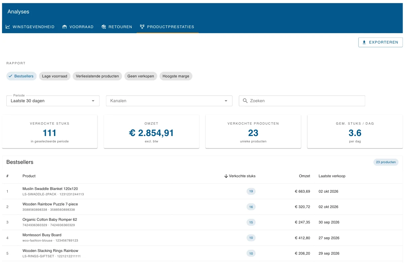
Task: Click the revenue value € 412,80
Action: point(302,238)
